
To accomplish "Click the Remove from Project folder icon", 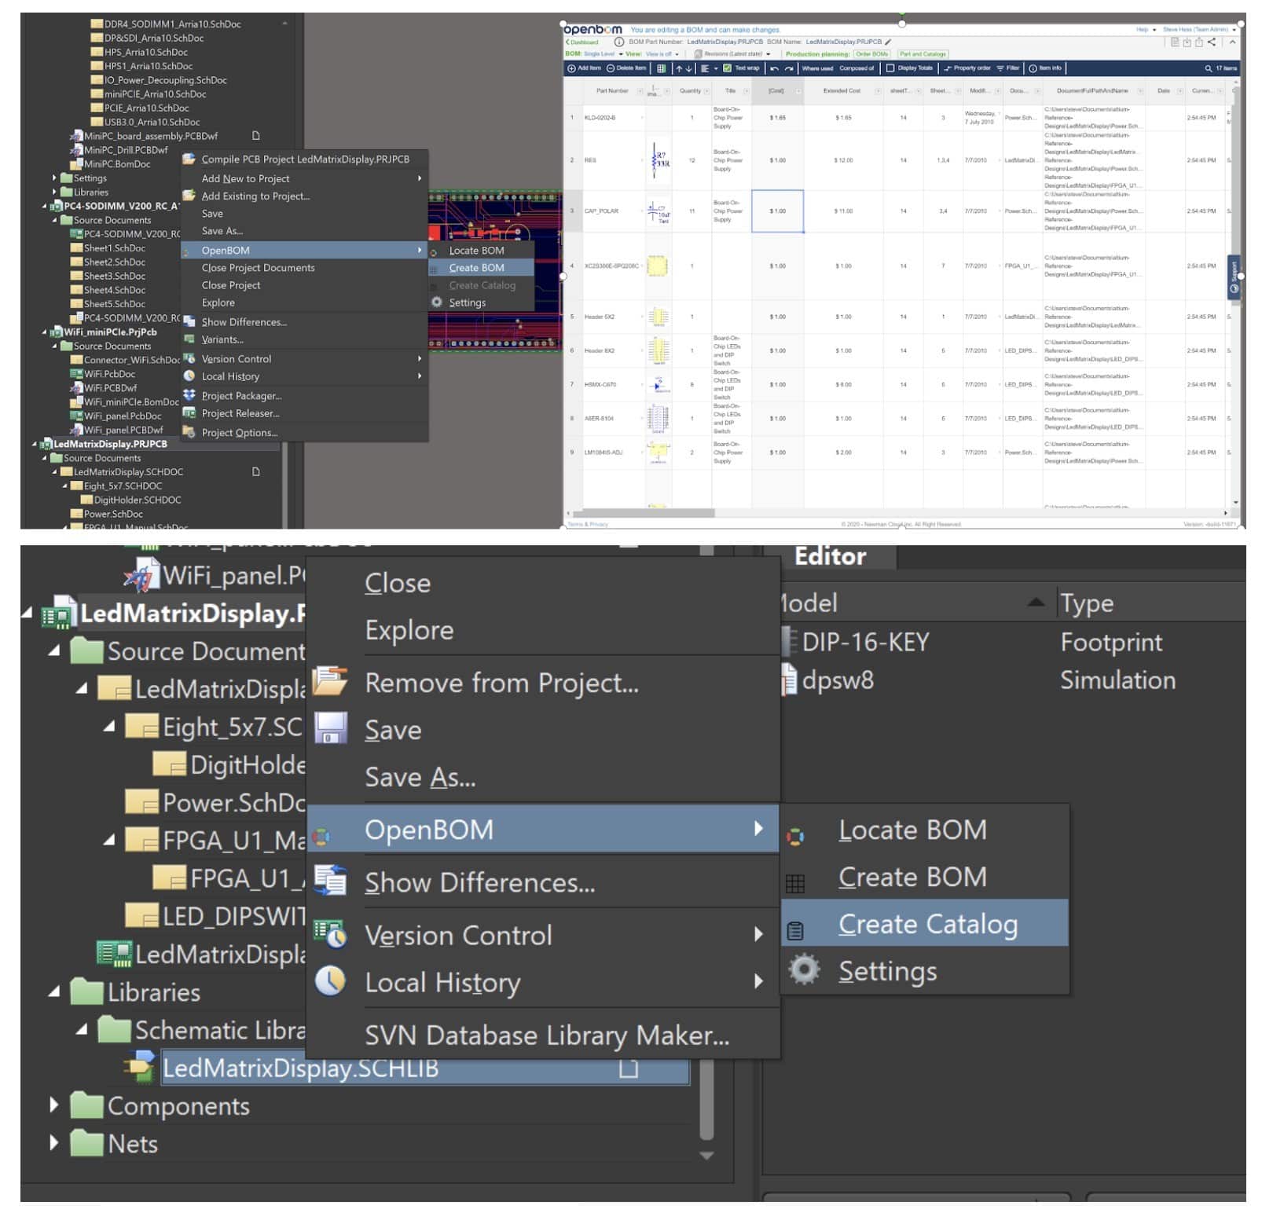I will pyautogui.click(x=331, y=681).
